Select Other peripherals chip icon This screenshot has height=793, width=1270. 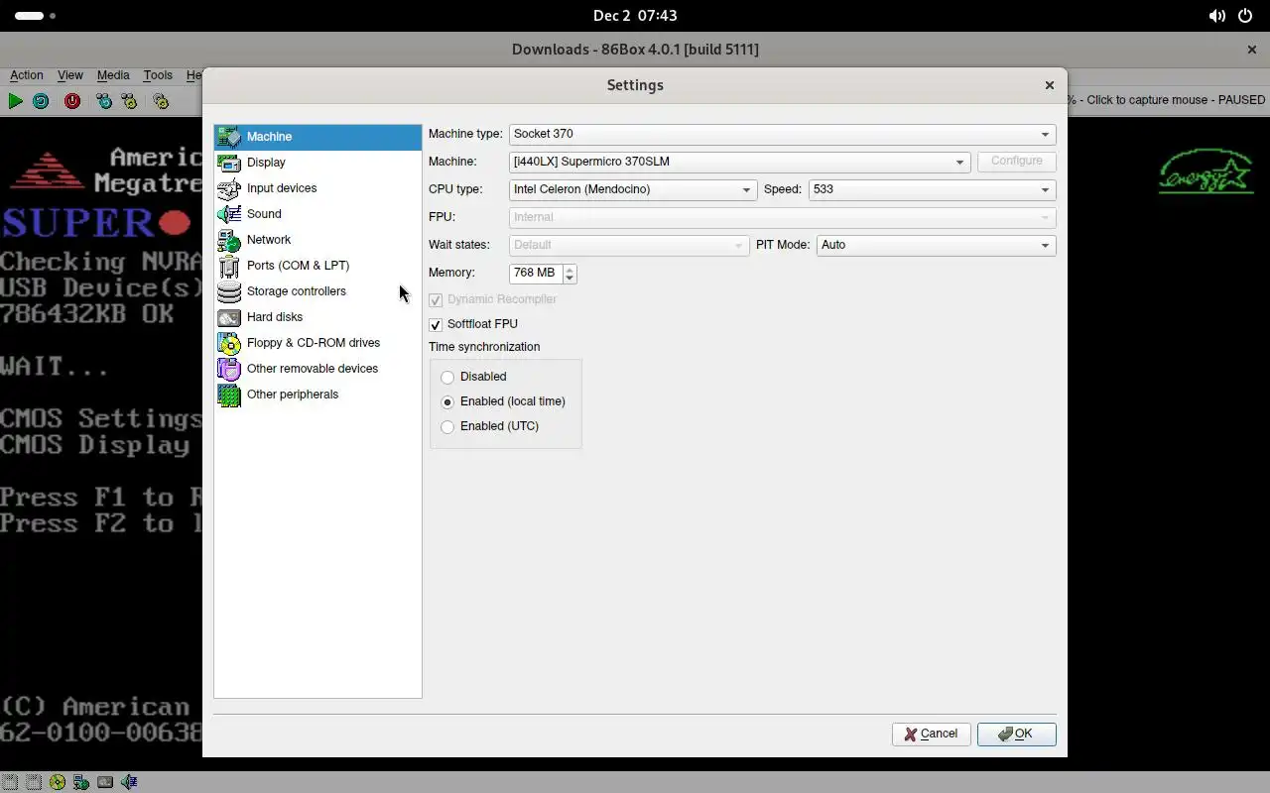click(229, 395)
